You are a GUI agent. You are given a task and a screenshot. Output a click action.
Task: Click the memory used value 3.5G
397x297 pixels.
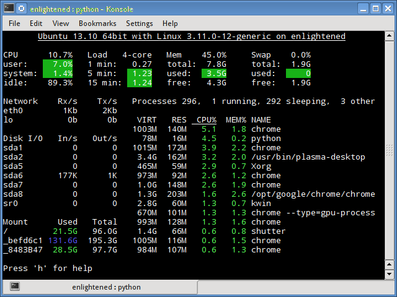point(214,73)
